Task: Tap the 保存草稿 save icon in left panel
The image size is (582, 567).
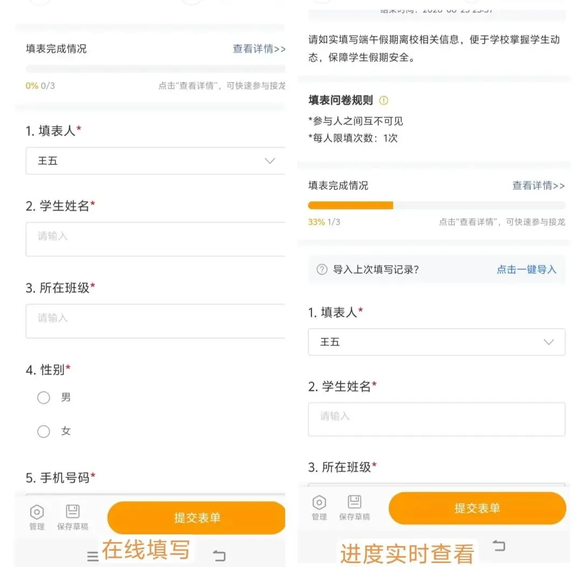Action: [72, 511]
